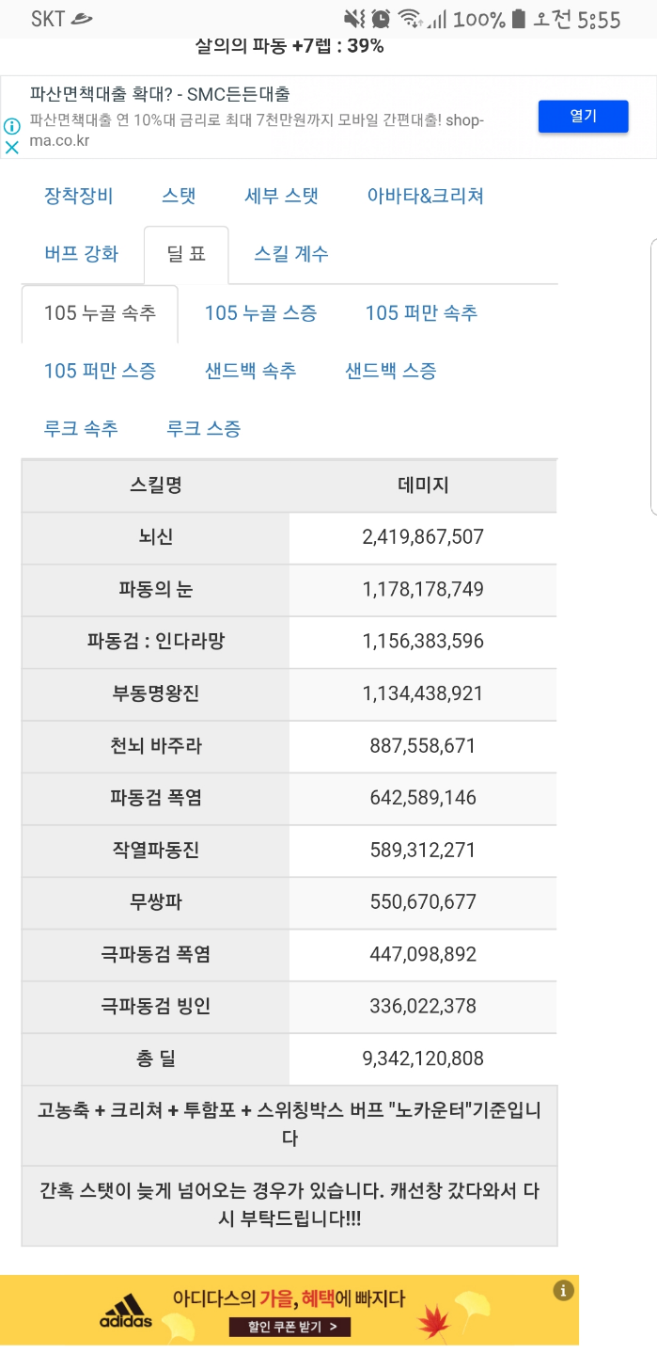Open the 장착장비 tab
This screenshot has height=1353, width=657.
tap(79, 196)
